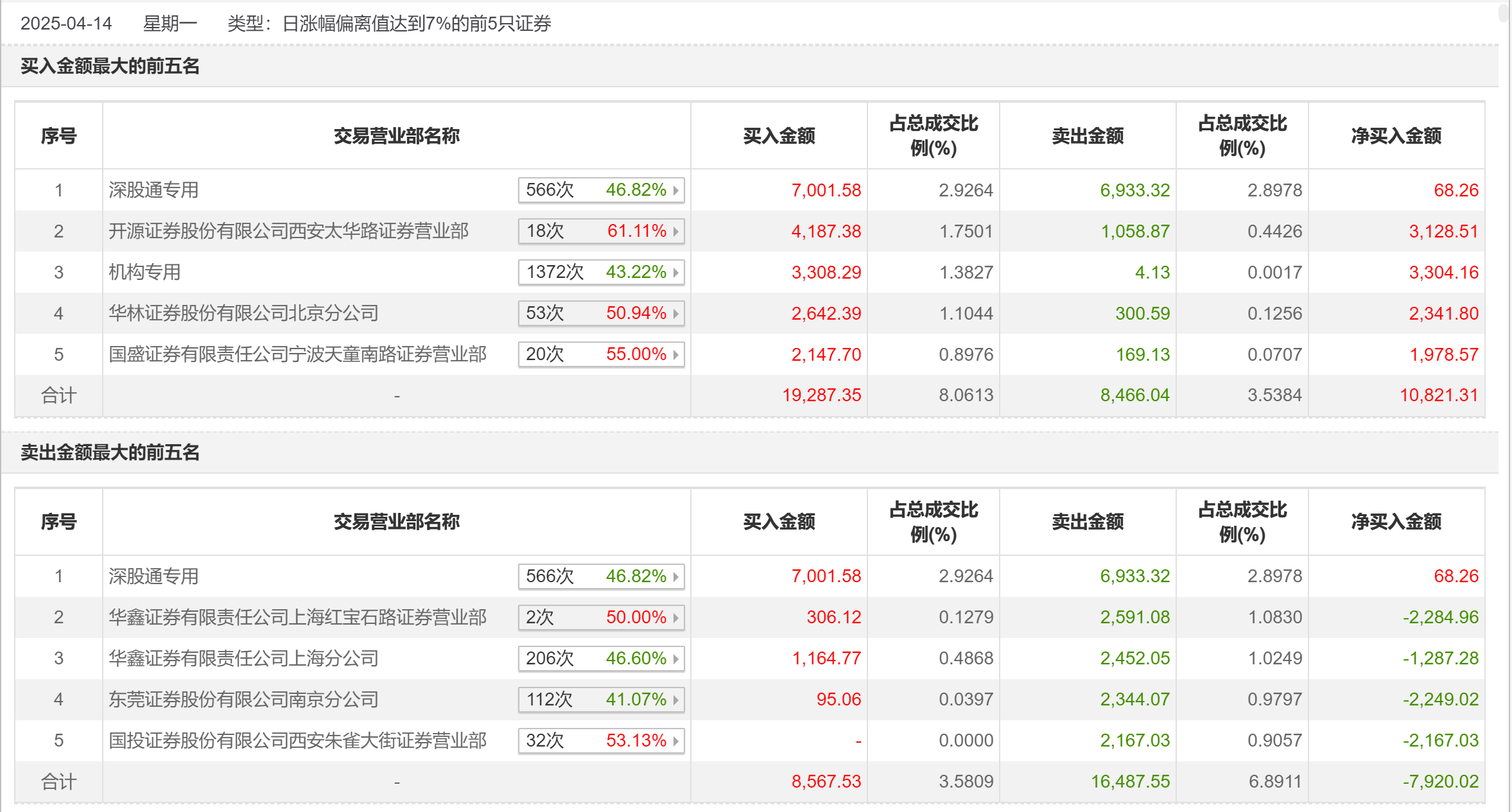Open 国盛证券宁波天童南路证券营业部 link
Viewport: 1512px width, 812px height.
tap(297, 354)
